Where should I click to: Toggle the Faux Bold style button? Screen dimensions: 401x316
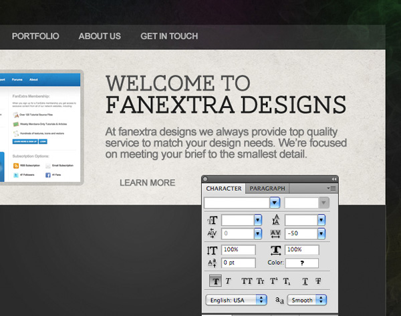[x=215, y=281]
